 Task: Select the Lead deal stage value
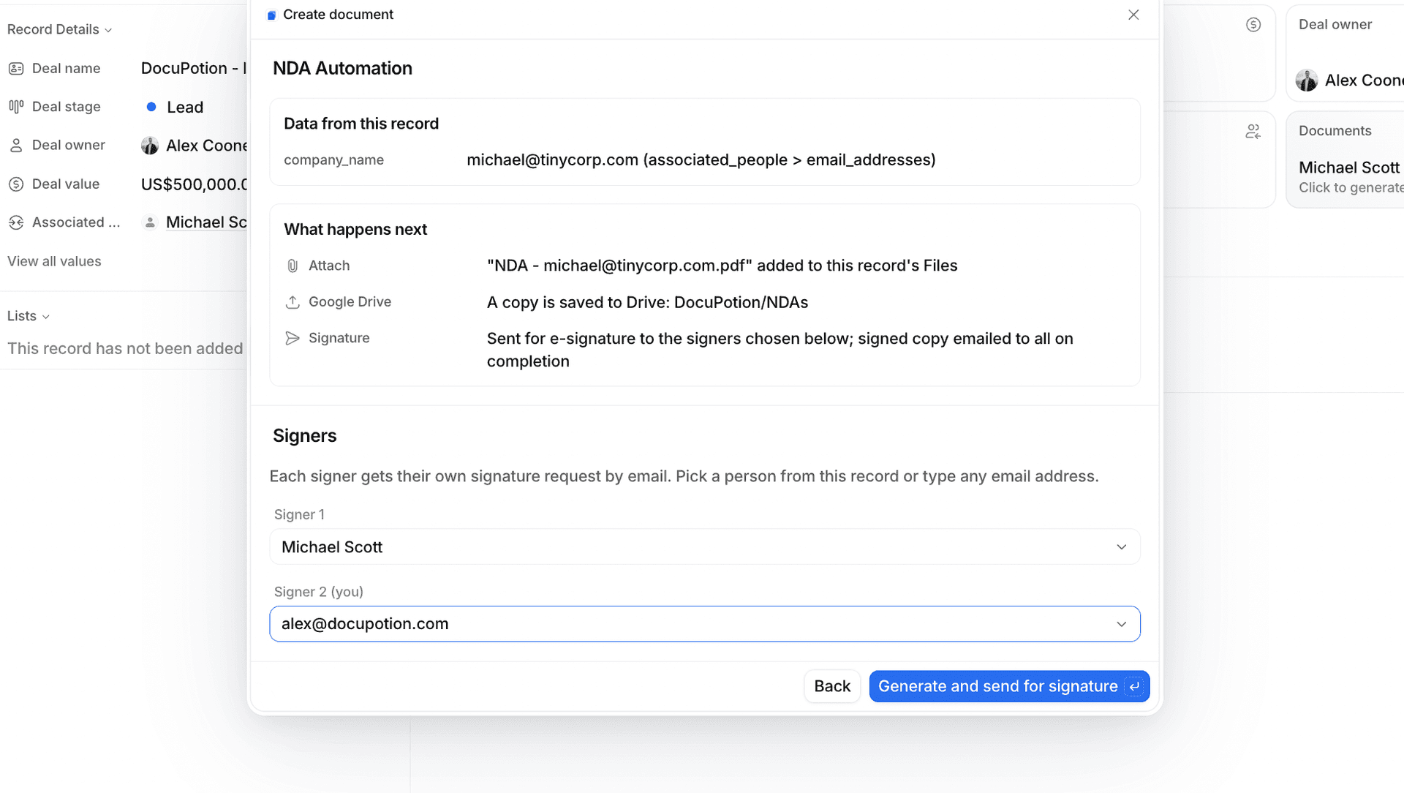click(x=185, y=107)
